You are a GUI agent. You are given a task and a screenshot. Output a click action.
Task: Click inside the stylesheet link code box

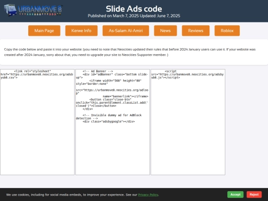[37, 122]
